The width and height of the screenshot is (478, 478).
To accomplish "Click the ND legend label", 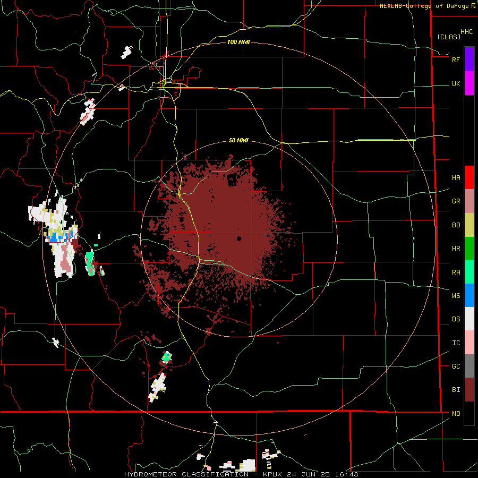I will (x=456, y=414).
